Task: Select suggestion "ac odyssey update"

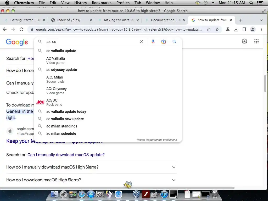Action: tap(108, 70)
